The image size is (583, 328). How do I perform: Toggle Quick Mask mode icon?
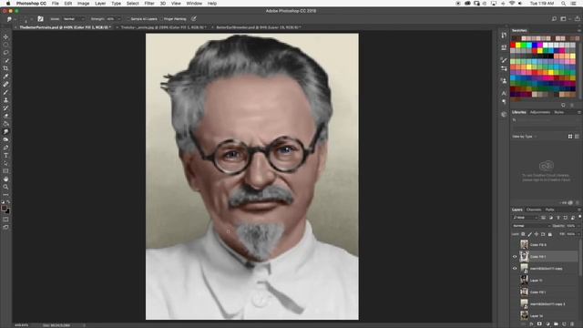pyautogui.click(x=5, y=220)
